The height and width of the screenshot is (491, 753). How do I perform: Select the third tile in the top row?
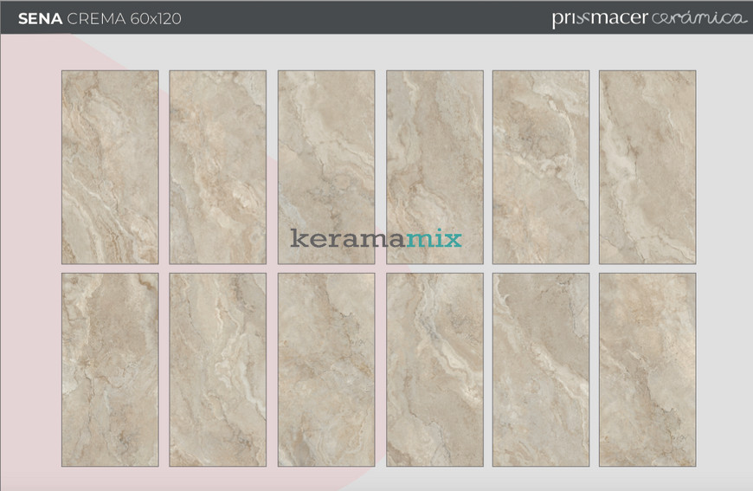click(x=326, y=167)
